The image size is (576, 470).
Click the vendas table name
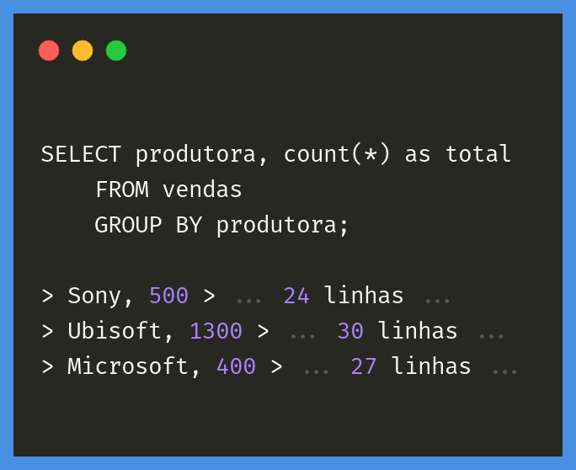pyautogui.click(x=202, y=190)
